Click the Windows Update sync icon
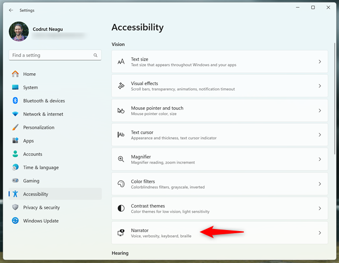Image resolution: width=339 pixels, height=263 pixels. coord(15,221)
